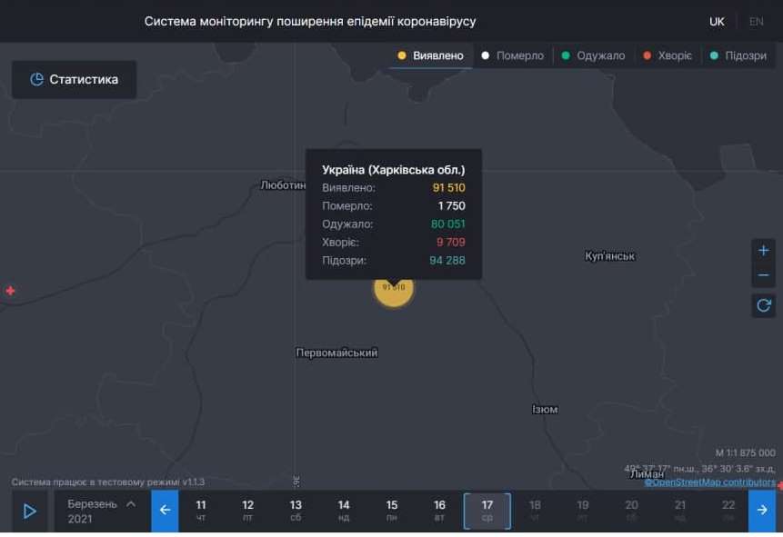Click the zoom in icon on the map
Screen dimensions: 783x537
pyautogui.click(x=763, y=249)
